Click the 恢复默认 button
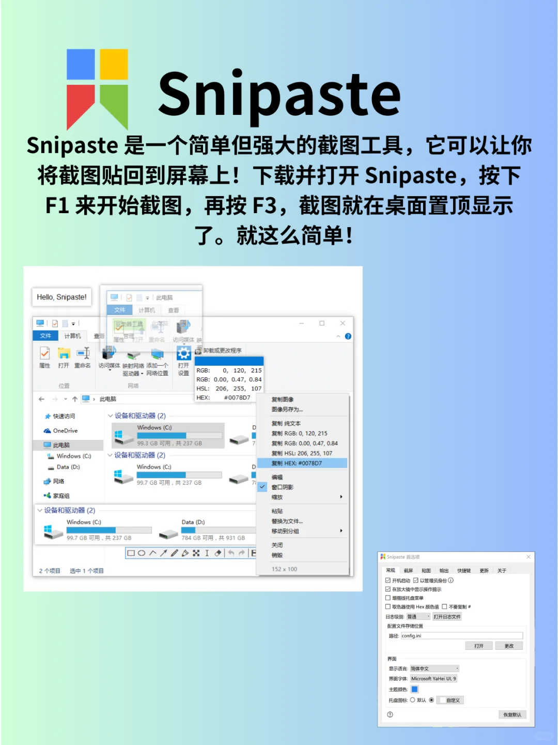 click(x=513, y=714)
